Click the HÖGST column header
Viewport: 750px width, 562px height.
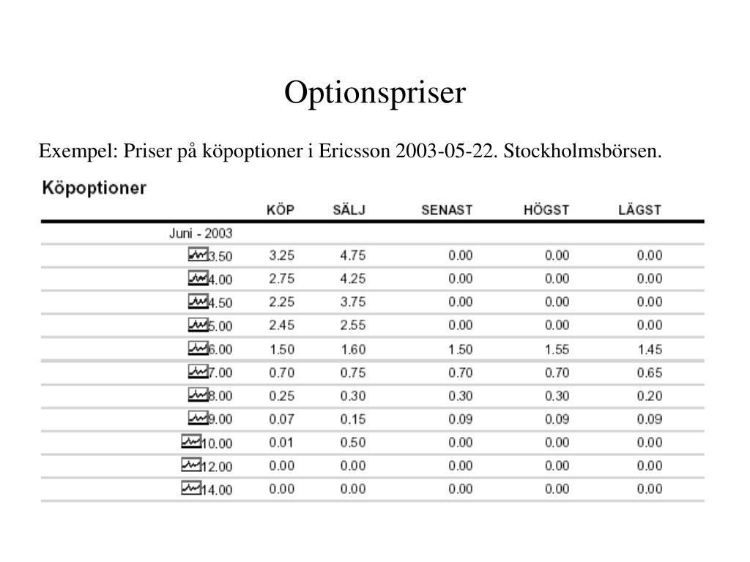(546, 210)
